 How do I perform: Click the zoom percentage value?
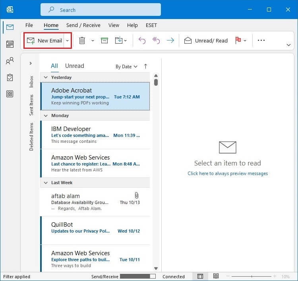pyautogui.click(x=285, y=277)
